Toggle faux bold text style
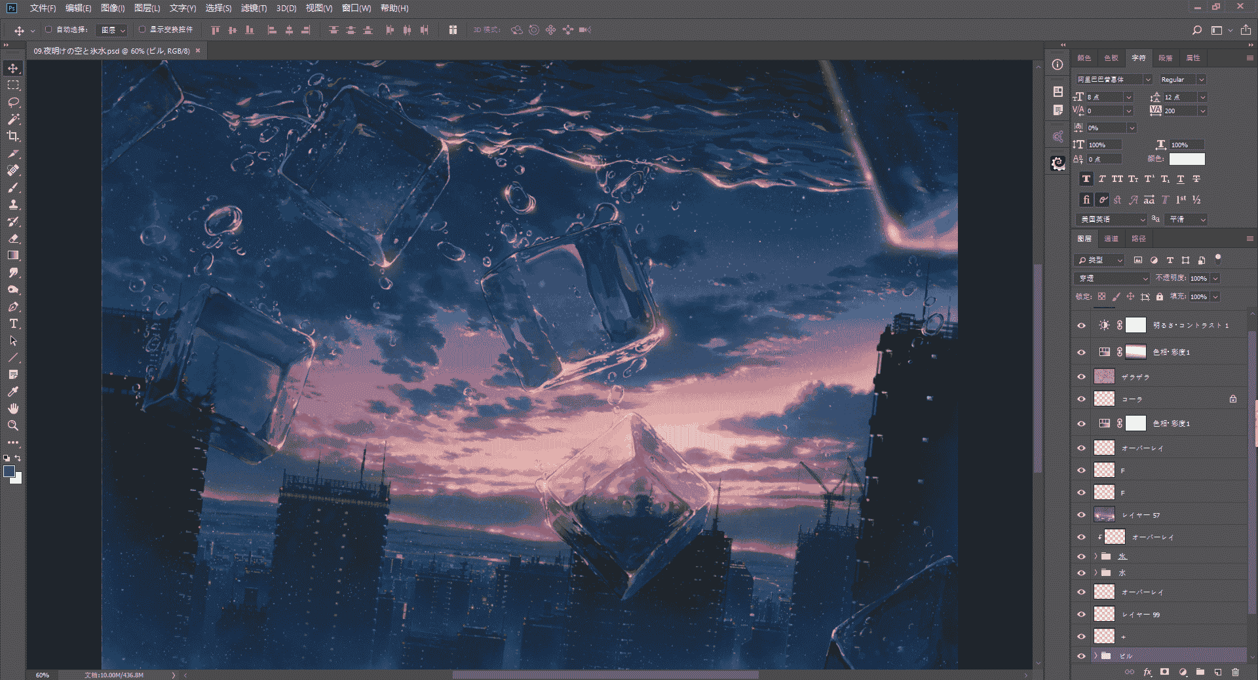The width and height of the screenshot is (1258, 680). (x=1086, y=179)
